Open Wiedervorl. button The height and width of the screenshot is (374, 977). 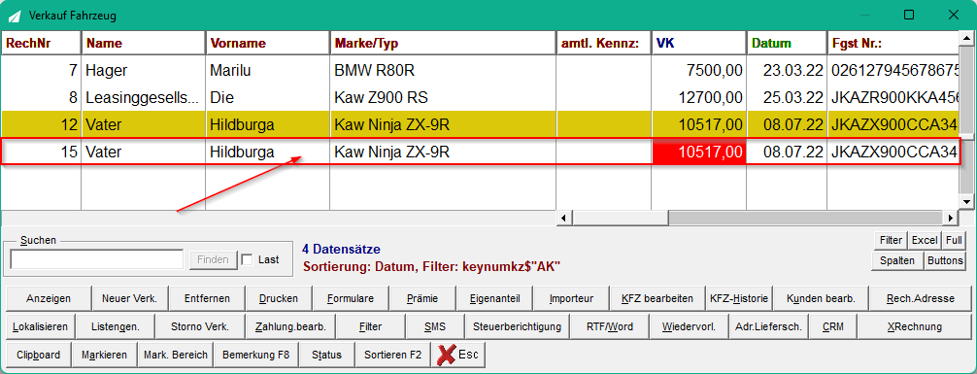(689, 326)
